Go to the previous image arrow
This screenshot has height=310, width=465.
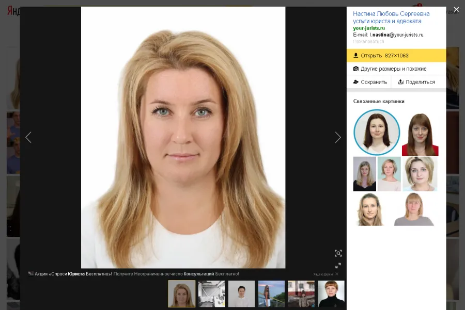28,137
